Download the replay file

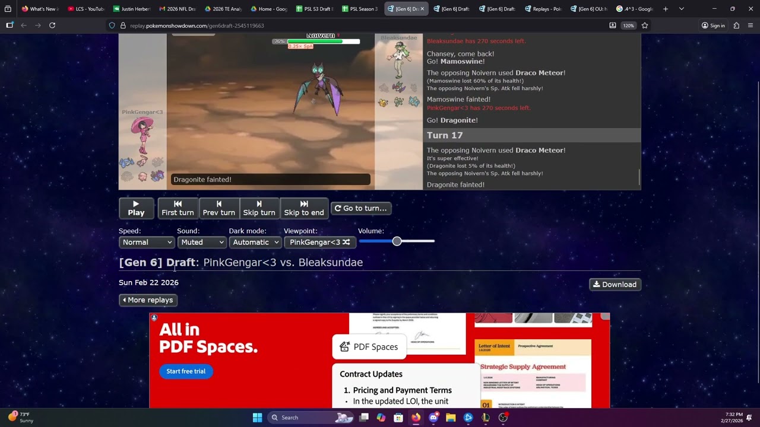click(x=615, y=285)
